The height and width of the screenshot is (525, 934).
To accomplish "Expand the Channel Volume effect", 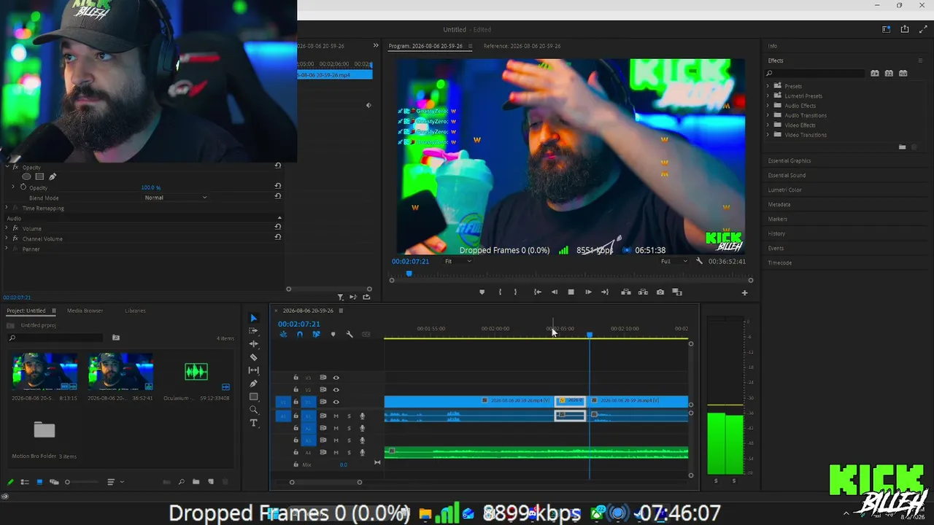I will [x=7, y=238].
